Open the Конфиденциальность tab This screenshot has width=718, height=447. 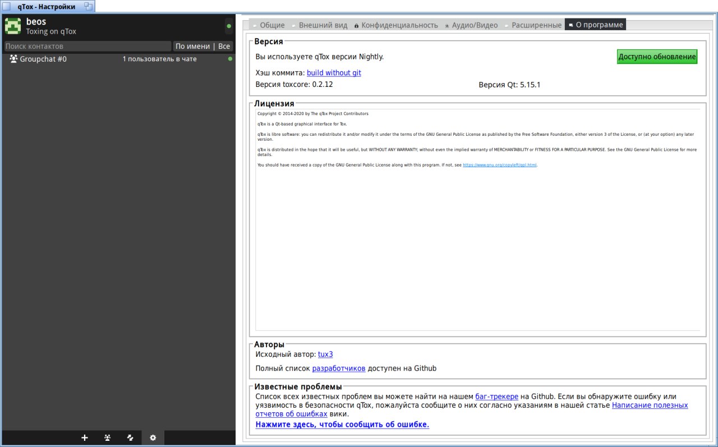[x=395, y=25]
